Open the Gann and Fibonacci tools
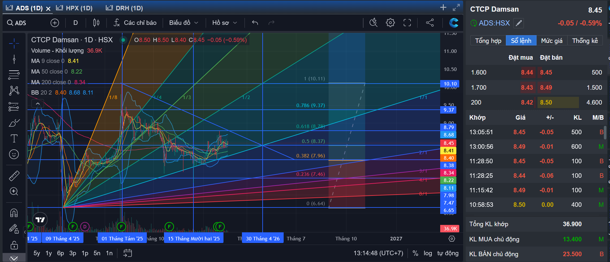This screenshot has width=610, height=262. pos(14,75)
